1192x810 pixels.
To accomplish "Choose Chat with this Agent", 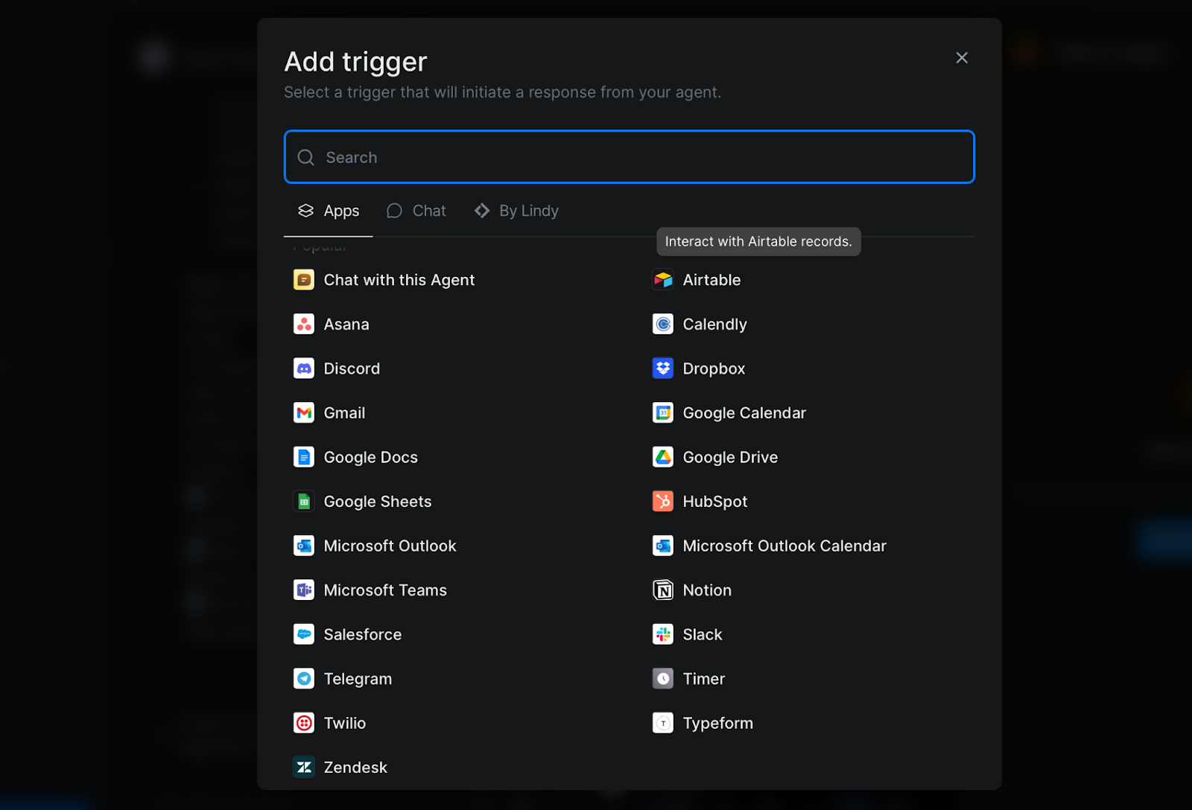I will point(399,280).
